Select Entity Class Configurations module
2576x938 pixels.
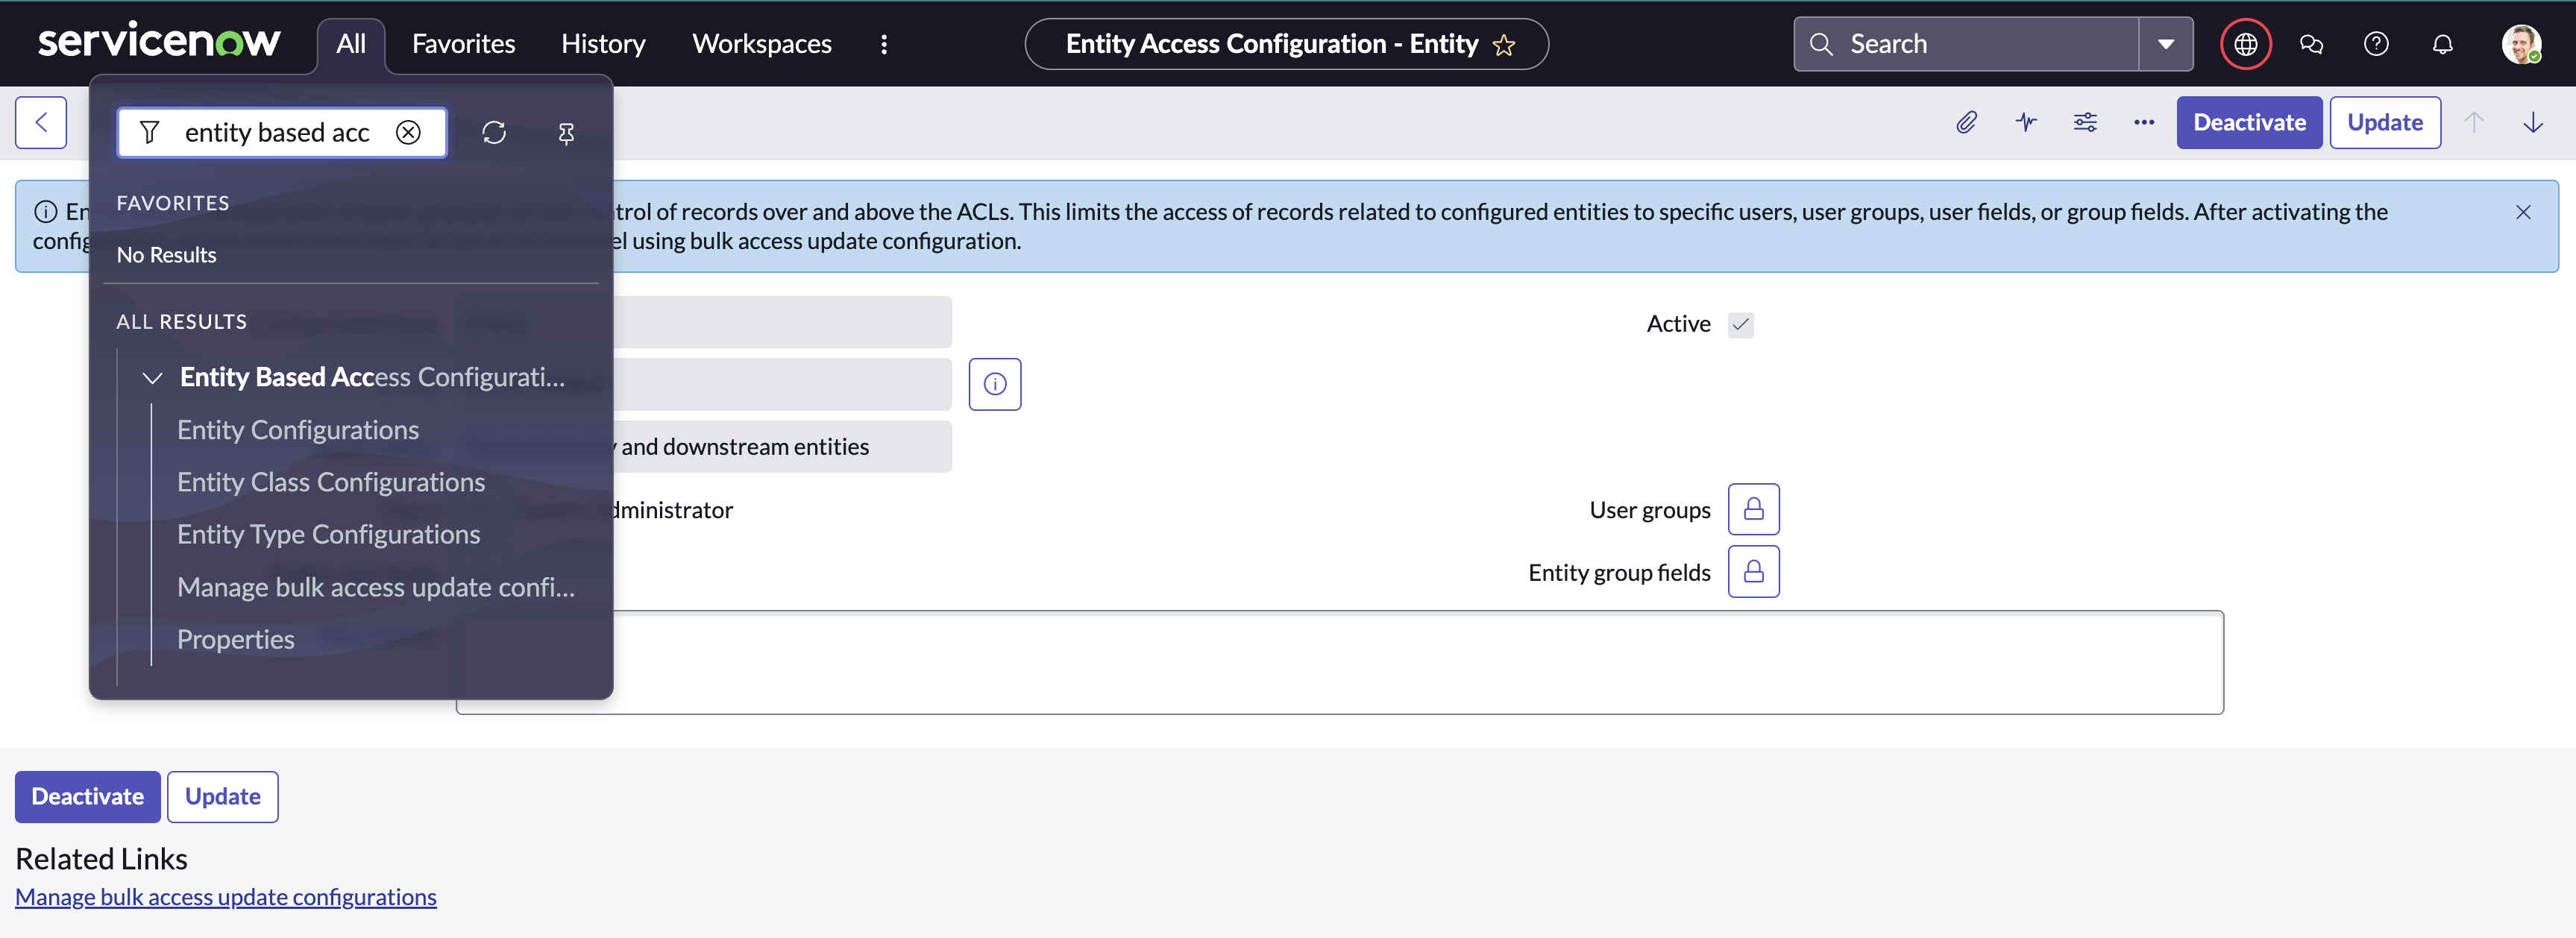tap(331, 482)
